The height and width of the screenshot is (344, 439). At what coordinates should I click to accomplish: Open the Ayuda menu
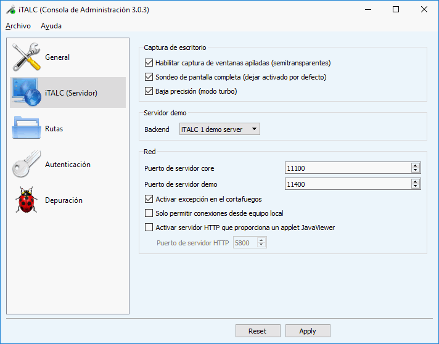[51, 26]
